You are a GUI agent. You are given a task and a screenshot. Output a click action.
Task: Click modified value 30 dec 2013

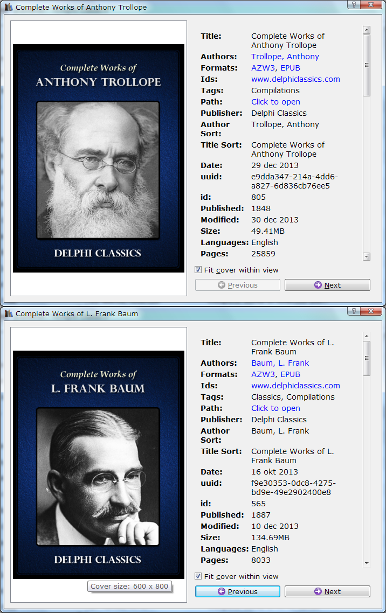[275, 220]
